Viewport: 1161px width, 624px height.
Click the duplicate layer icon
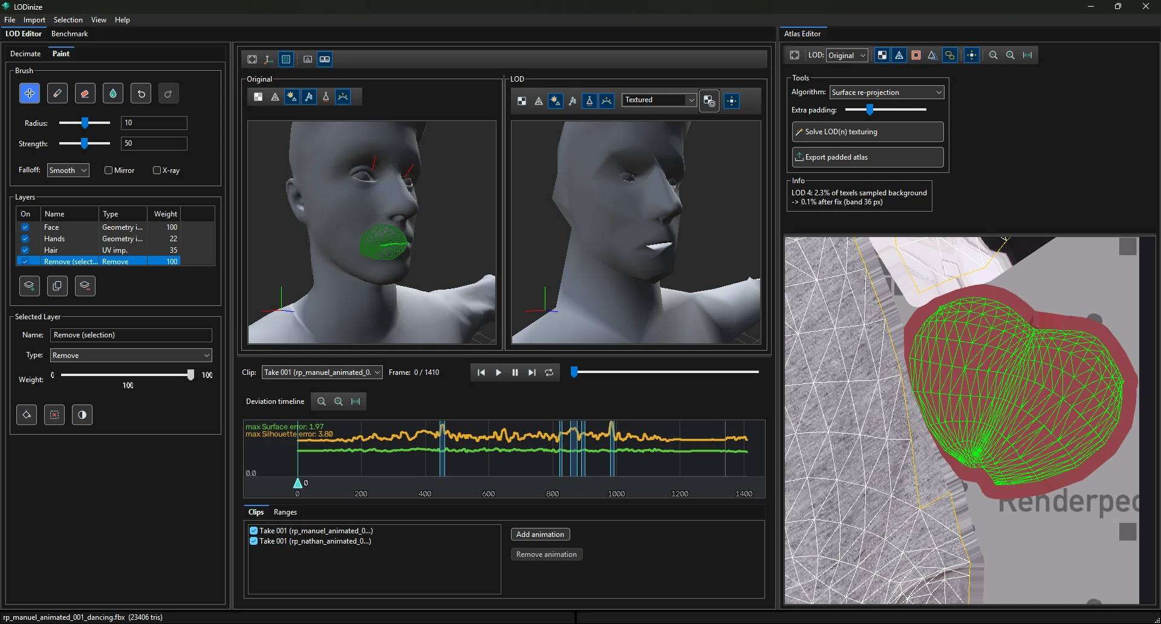pyautogui.click(x=57, y=286)
